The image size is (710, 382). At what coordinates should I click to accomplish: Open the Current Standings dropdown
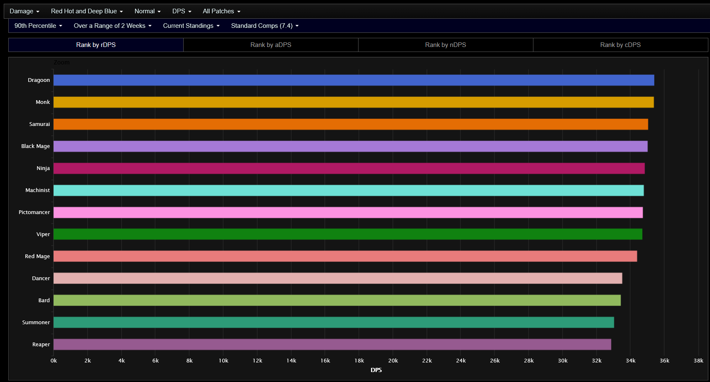point(191,26)
